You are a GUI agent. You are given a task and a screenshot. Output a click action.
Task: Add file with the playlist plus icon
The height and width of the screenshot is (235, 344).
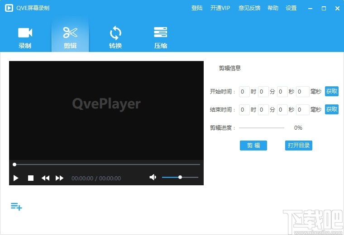click(16, 207)
